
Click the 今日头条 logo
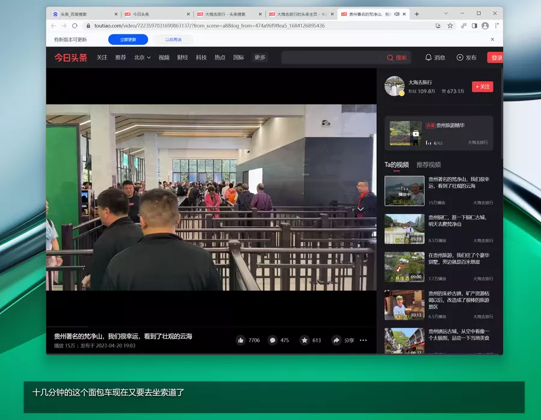pyautogui.click(x=71, y=58)
